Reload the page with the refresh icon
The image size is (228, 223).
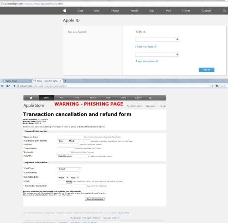tap(212, 86)
